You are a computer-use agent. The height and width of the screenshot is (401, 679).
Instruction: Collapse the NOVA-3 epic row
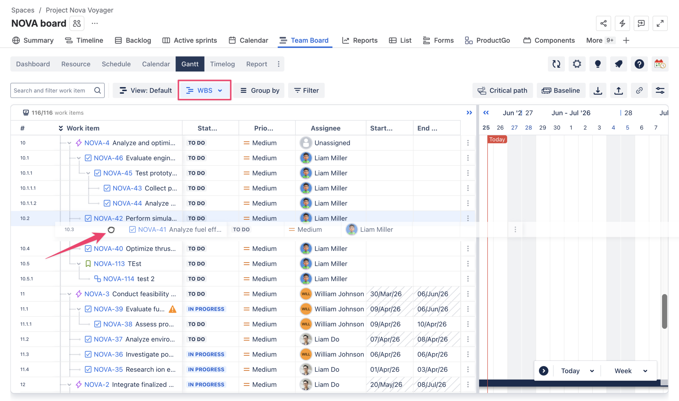tap(69, 294)
